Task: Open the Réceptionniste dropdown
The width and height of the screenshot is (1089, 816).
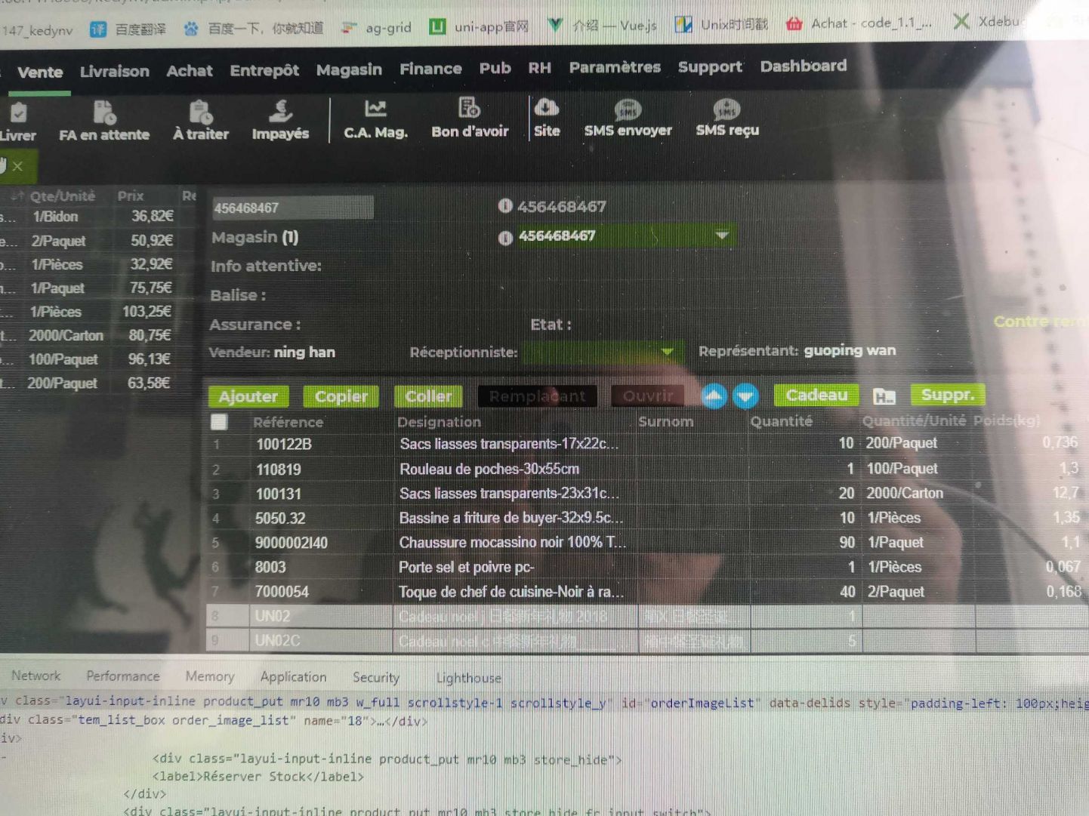Action: (666, 352)
